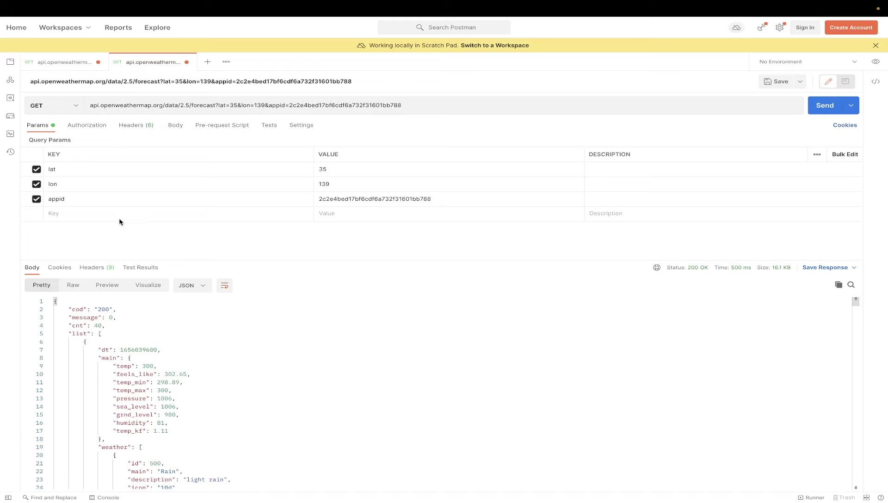Add a new request tab with plus
The image size is (888, 503).
coord(208,61)
